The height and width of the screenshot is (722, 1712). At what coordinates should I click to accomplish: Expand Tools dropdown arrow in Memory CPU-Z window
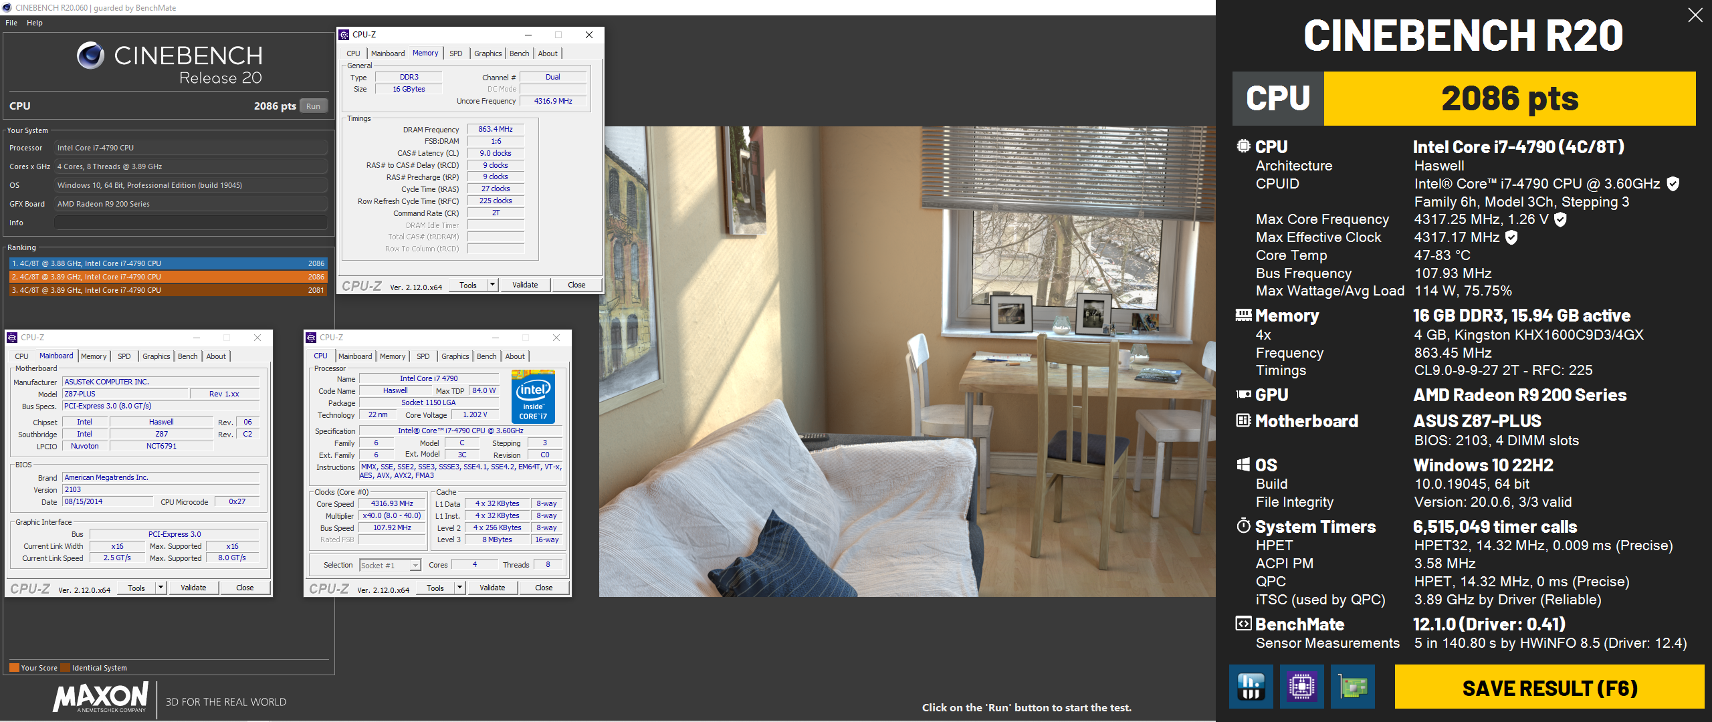click(493, 285)
